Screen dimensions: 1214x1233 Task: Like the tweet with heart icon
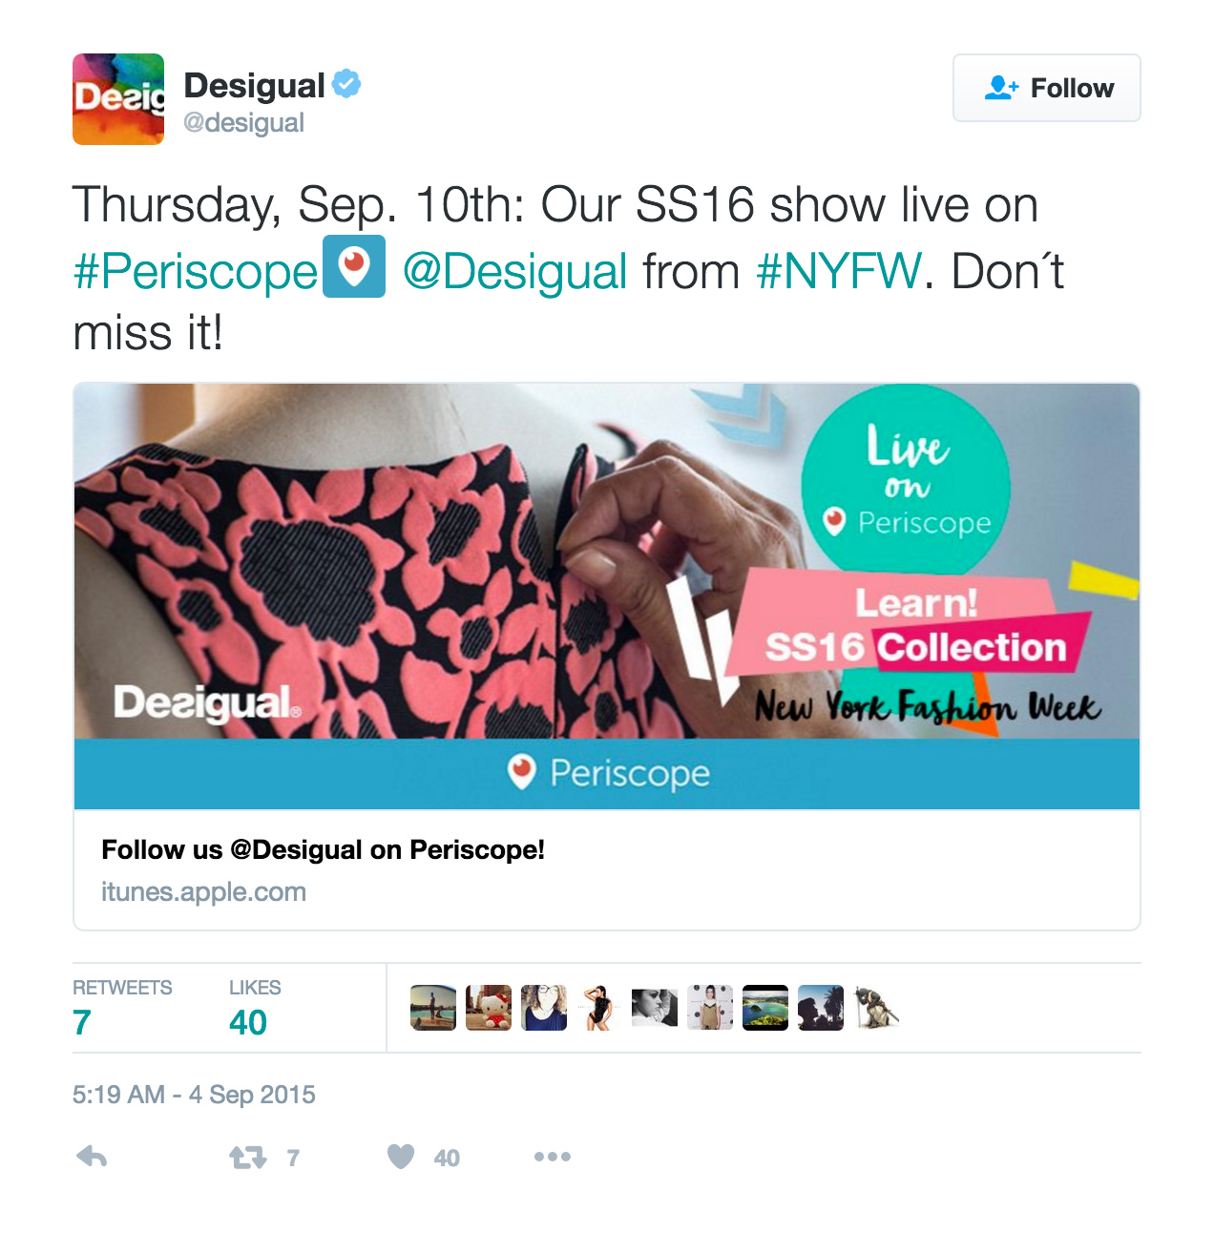[x=401, y=1157]
